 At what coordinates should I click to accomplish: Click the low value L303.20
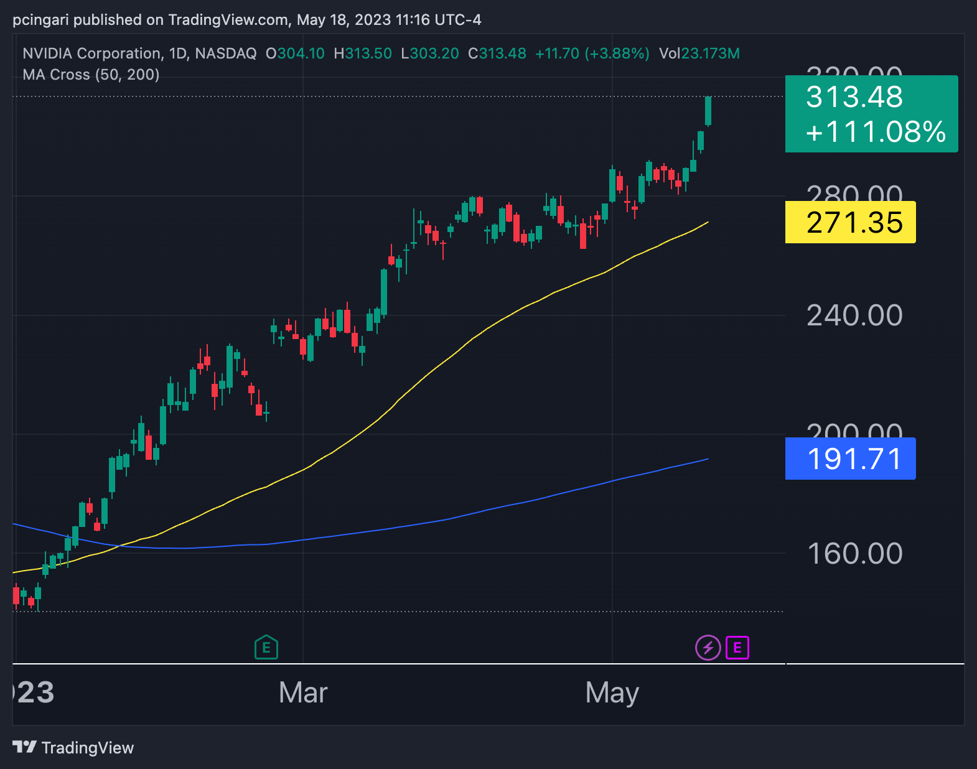430,54
